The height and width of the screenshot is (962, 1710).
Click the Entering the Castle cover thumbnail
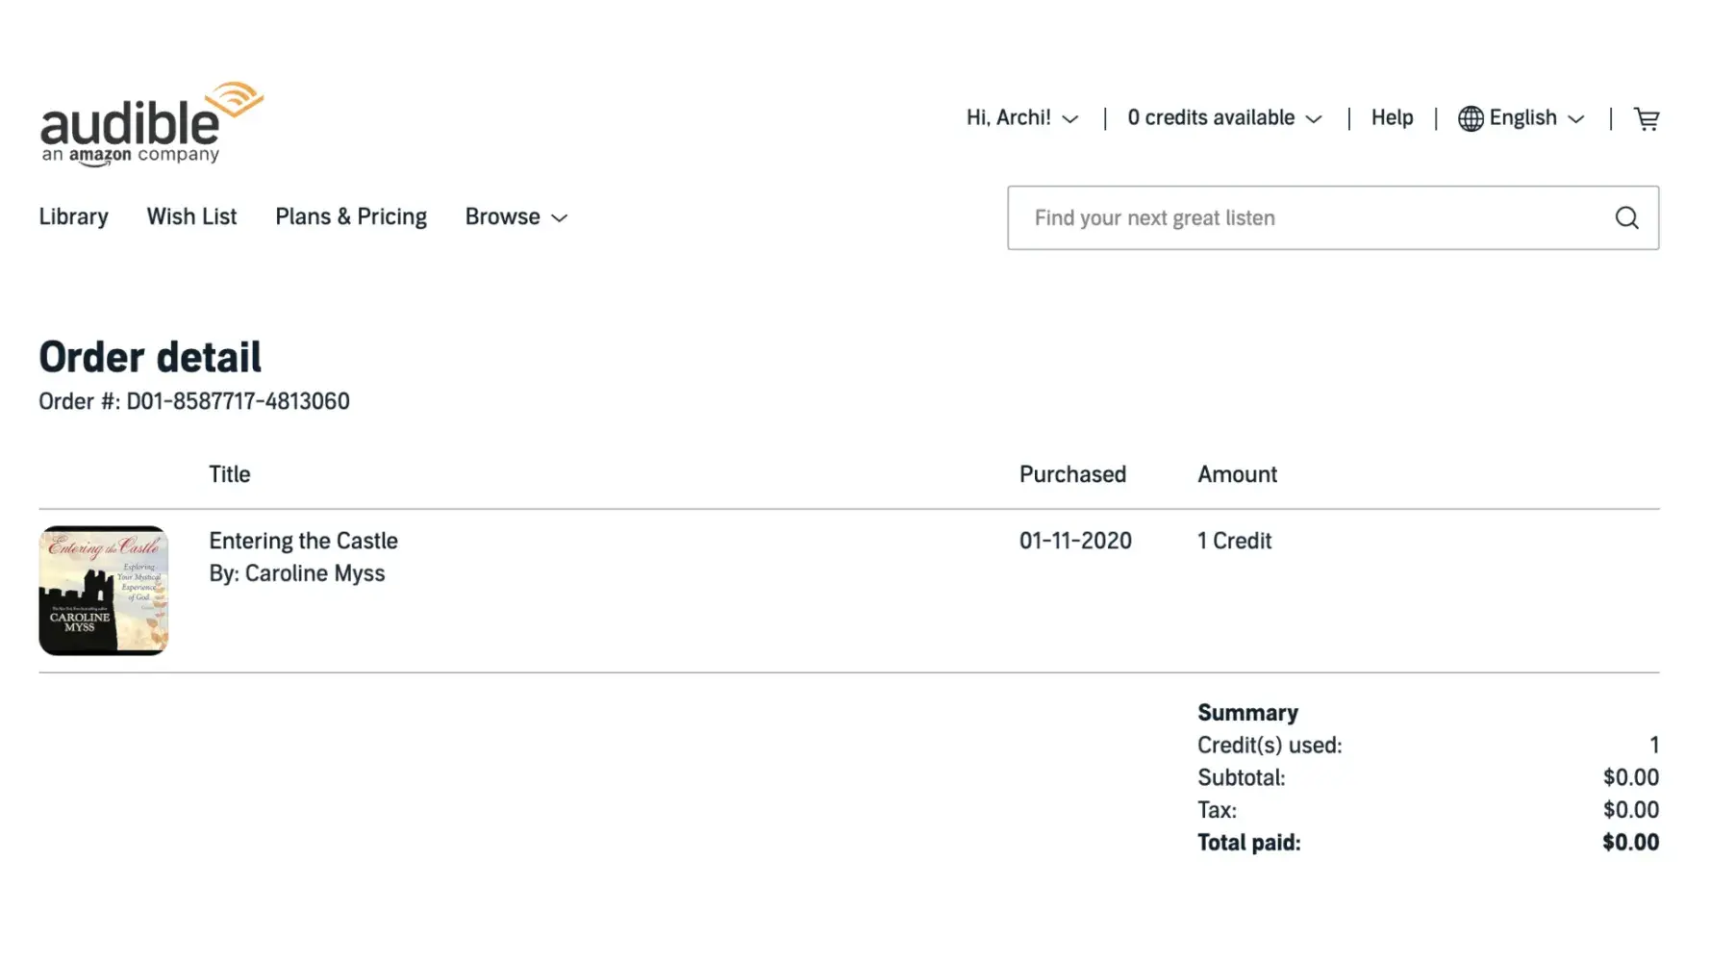tap(104, 591)
